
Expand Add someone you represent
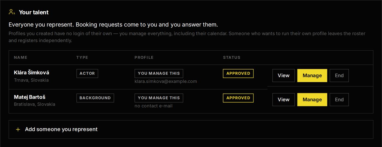pos(191,129)
